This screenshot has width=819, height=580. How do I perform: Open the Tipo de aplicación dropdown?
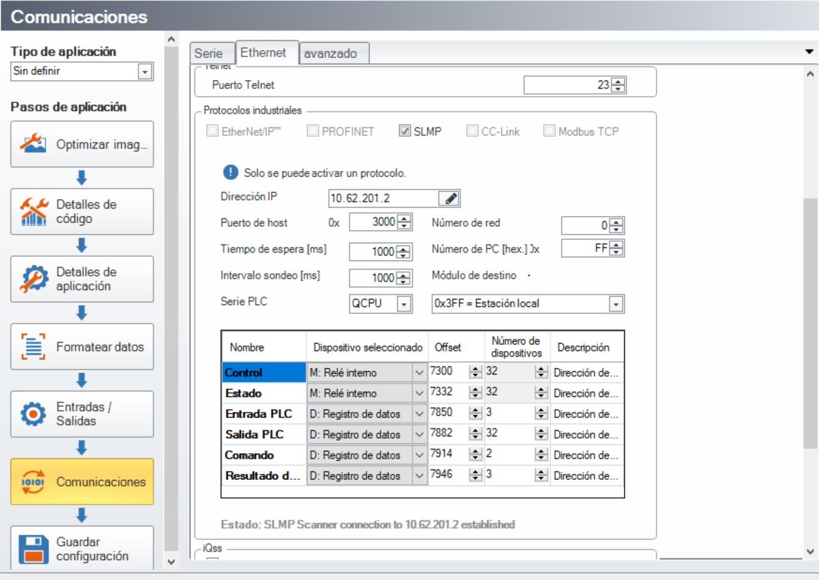click(x=145, y=72)
